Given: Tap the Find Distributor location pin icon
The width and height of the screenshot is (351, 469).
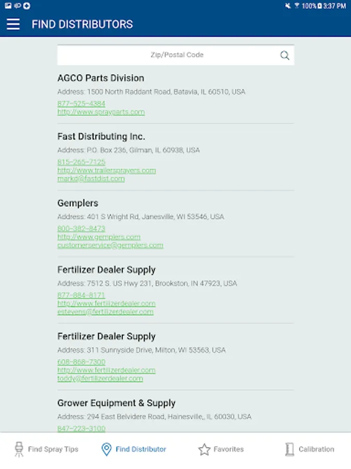Looking at the screenshot, I should pyautogui.click(x=106, y=449).
